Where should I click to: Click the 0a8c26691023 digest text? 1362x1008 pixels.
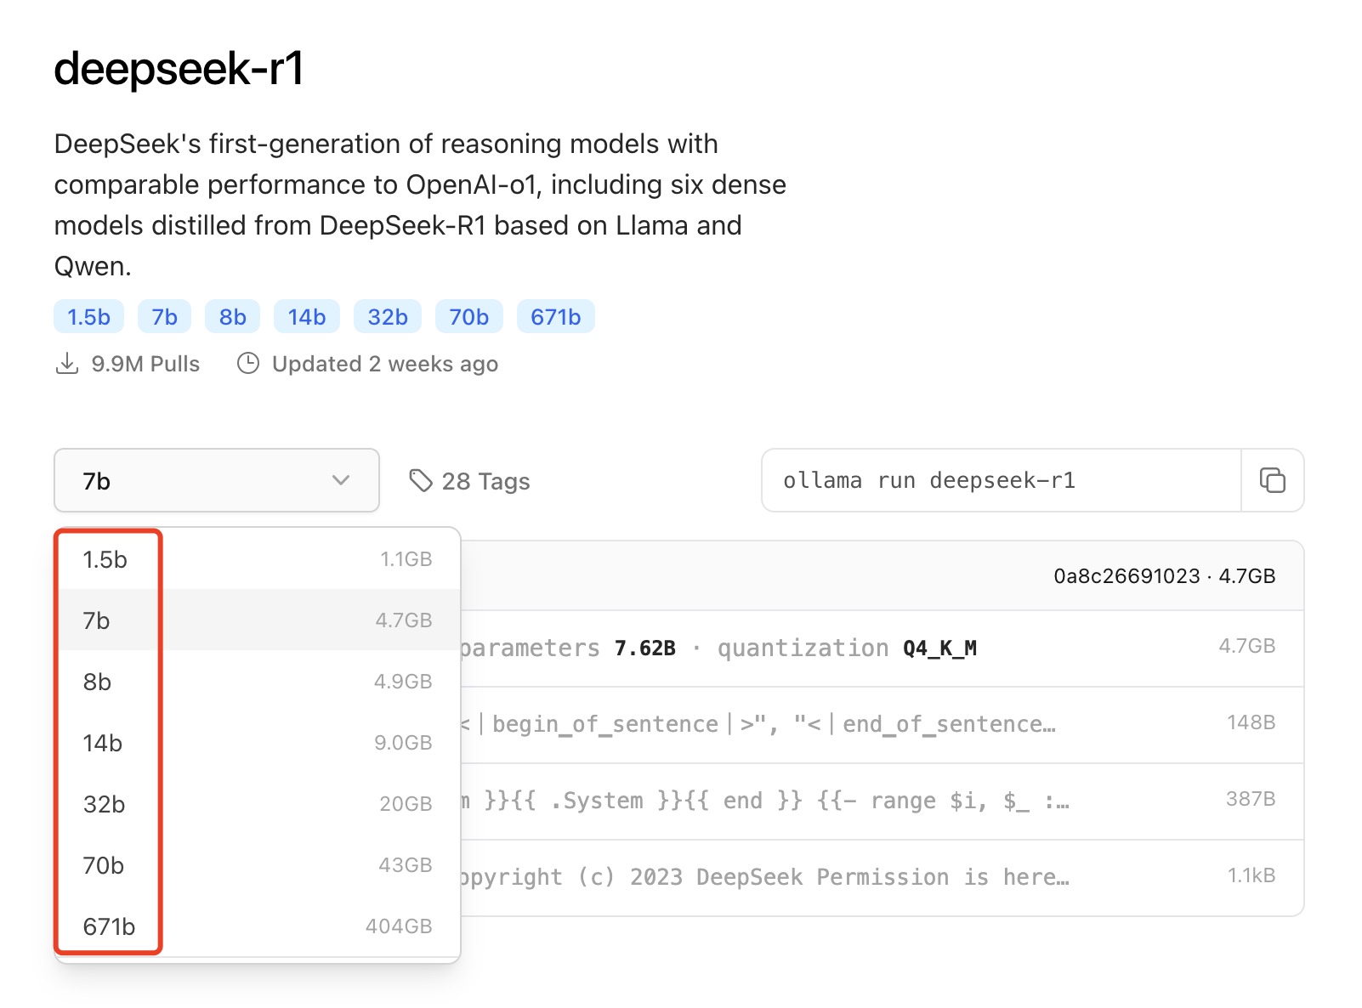tap(1126, 576)
